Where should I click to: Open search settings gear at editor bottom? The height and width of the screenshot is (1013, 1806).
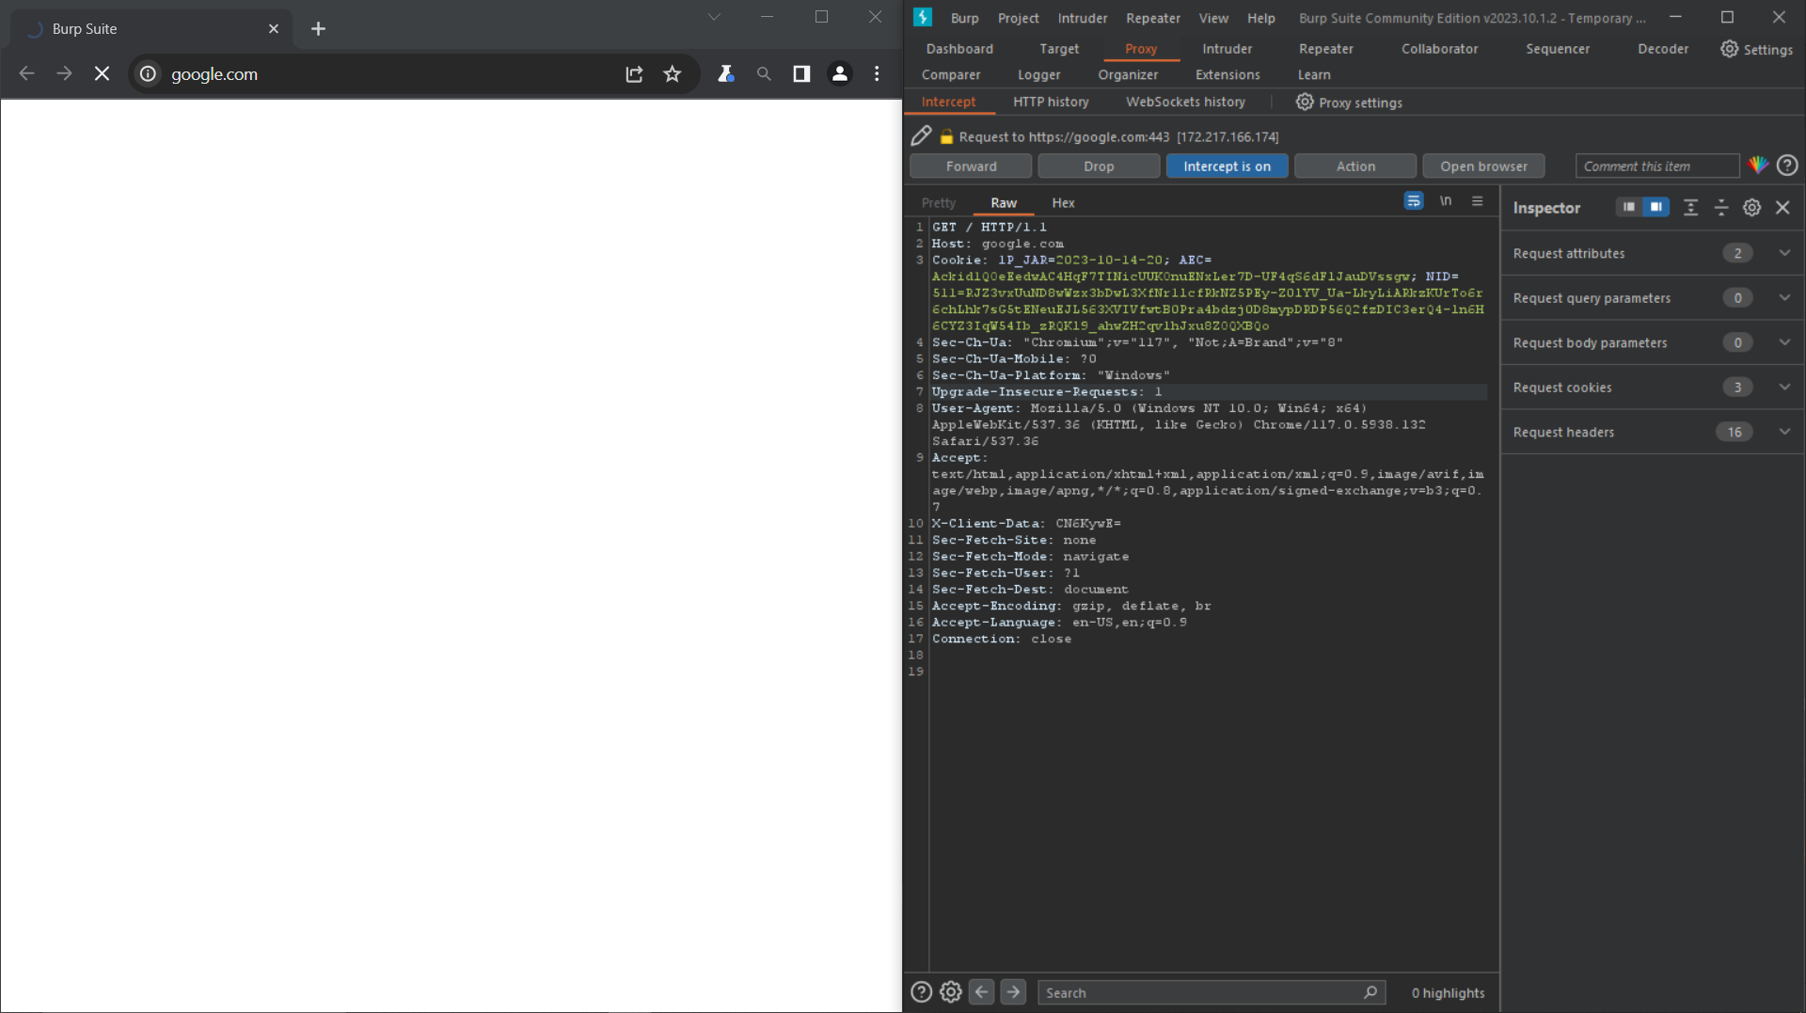coord(951,992)
